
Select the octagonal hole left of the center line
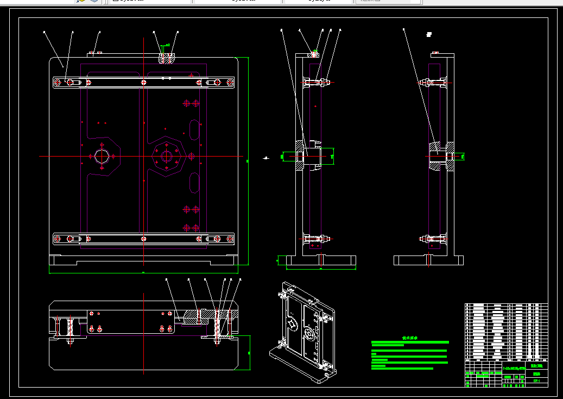pyautogui.click(x=102, y=157)
